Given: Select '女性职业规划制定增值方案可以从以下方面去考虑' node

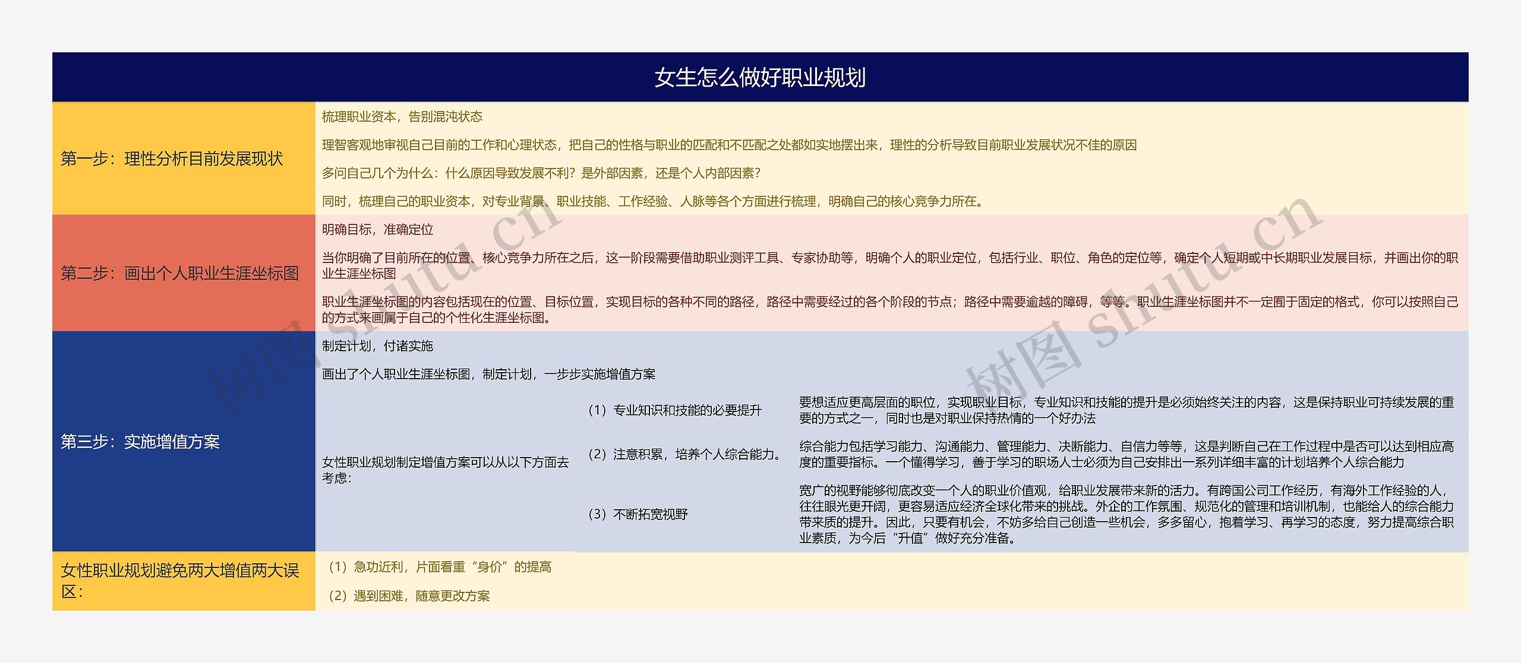Looking at the screenshot, I should [445, 470].
